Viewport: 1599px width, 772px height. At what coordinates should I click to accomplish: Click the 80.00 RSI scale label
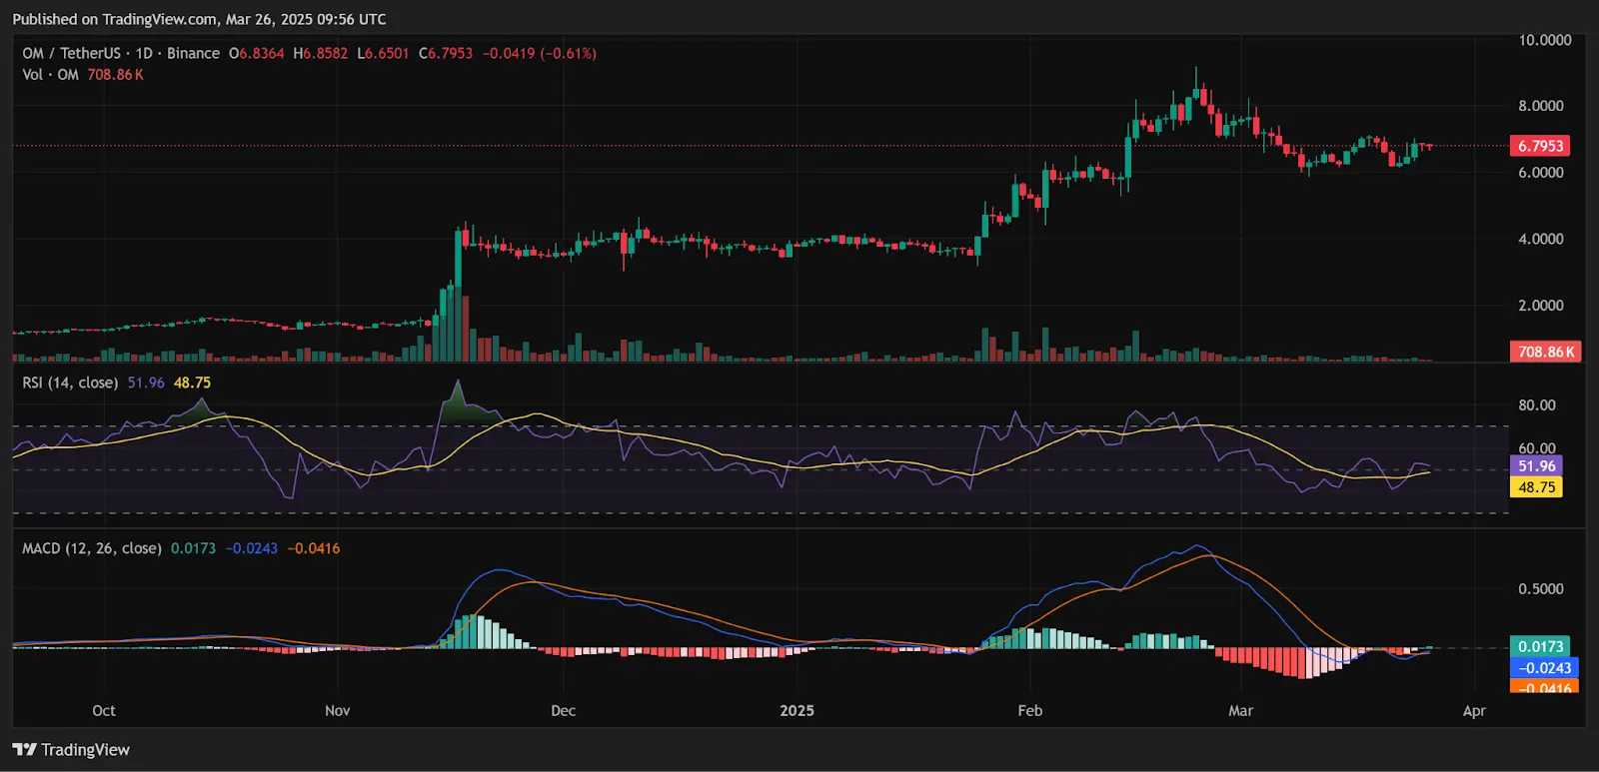(x=1537, y=405)
